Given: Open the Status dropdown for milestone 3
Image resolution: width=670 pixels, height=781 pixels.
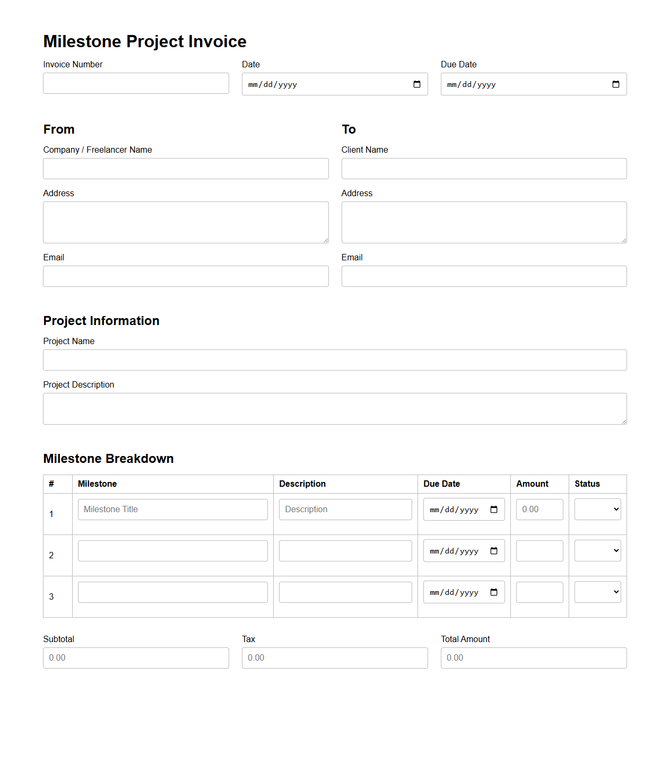Looking at the screenshot, I should pos(597,592).
